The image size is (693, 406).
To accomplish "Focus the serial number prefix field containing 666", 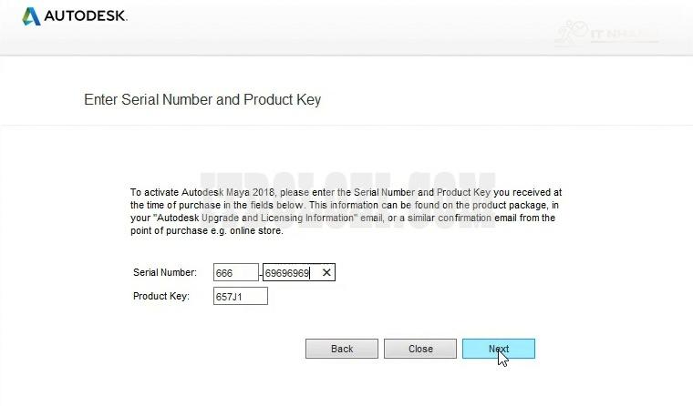I will [235, 272].
